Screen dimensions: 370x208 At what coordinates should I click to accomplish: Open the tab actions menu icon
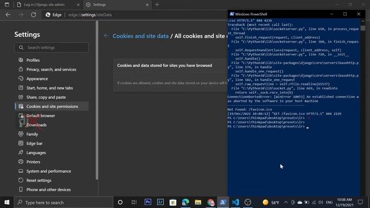[7, 5]
